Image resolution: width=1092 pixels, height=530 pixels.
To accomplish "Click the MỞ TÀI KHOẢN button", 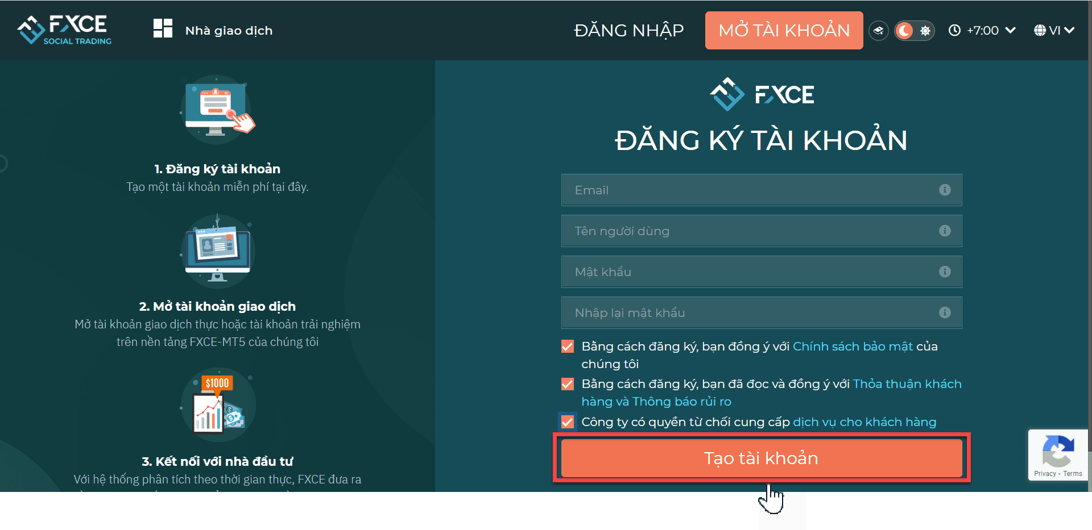I will 784,30.
